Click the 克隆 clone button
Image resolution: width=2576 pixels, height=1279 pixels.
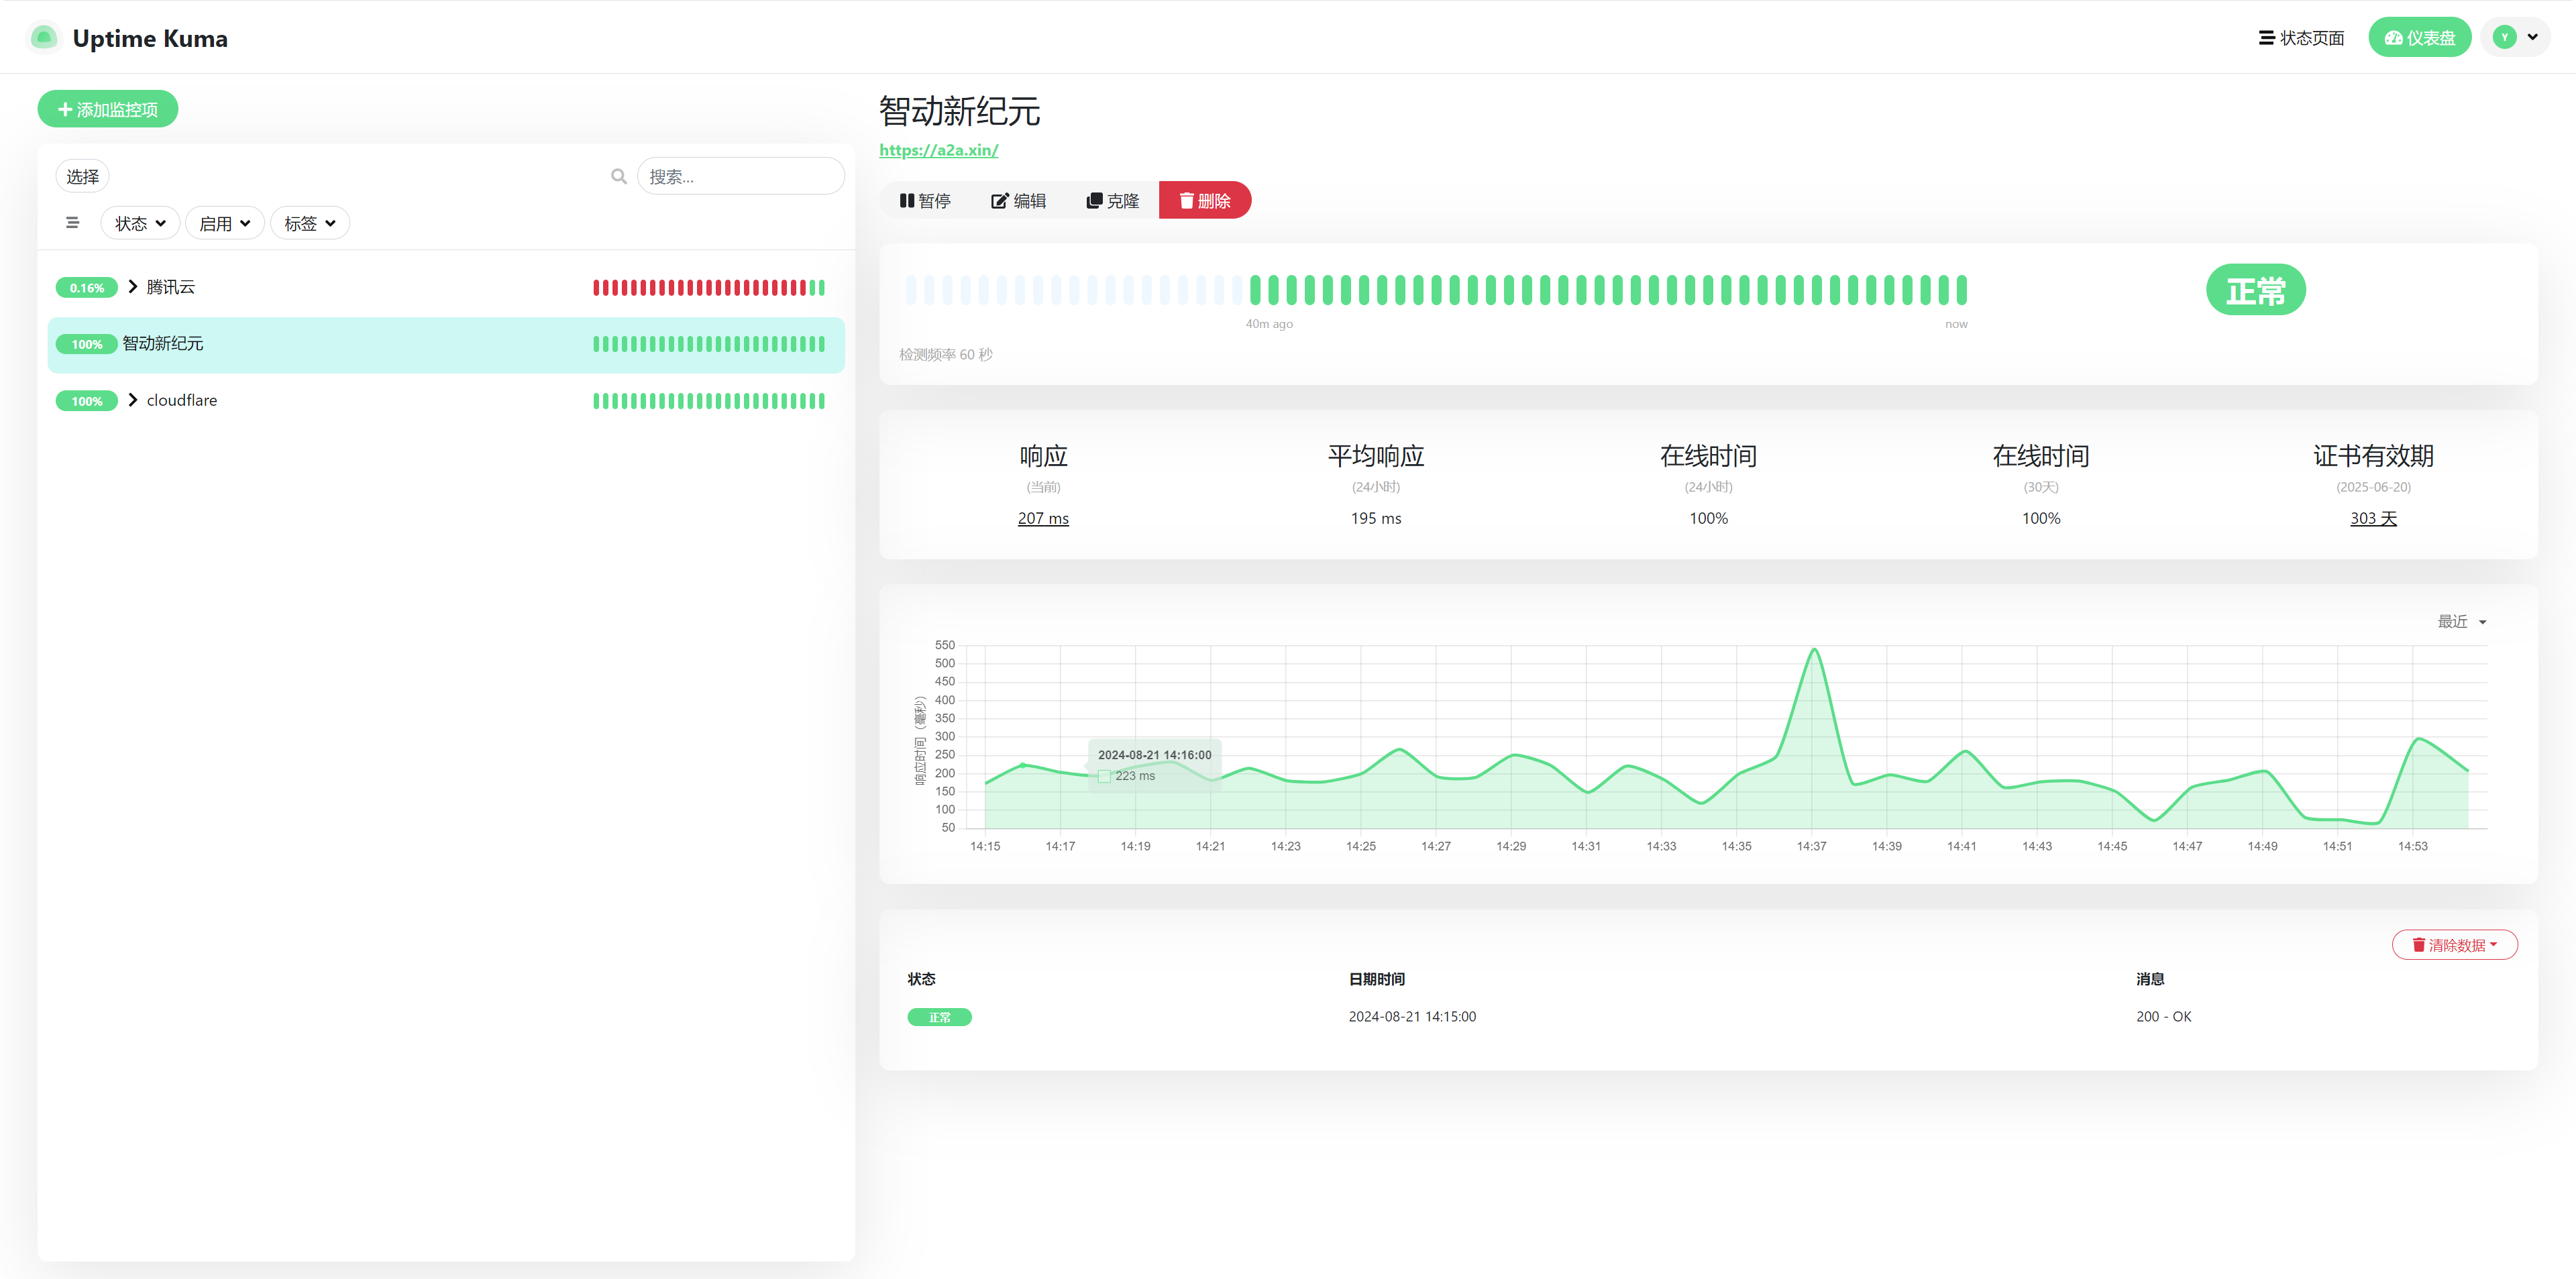pyautogui.click(x=1112, y=200)
